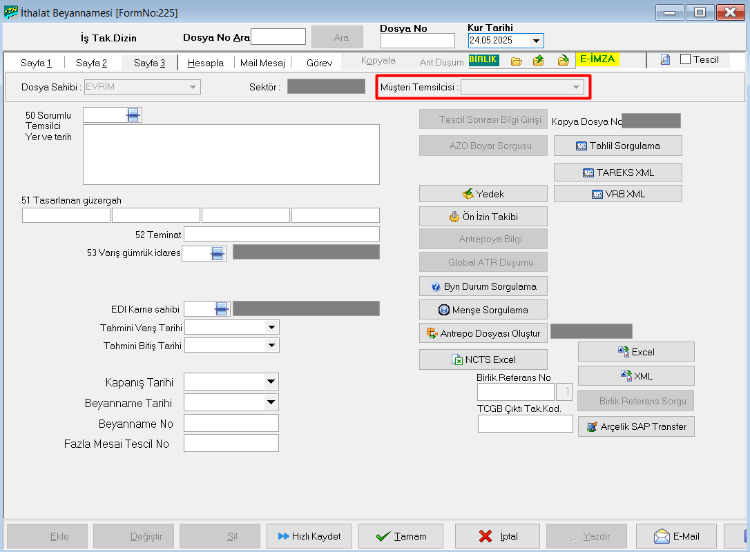Click the document preview magnifier icon

(665, 60)
